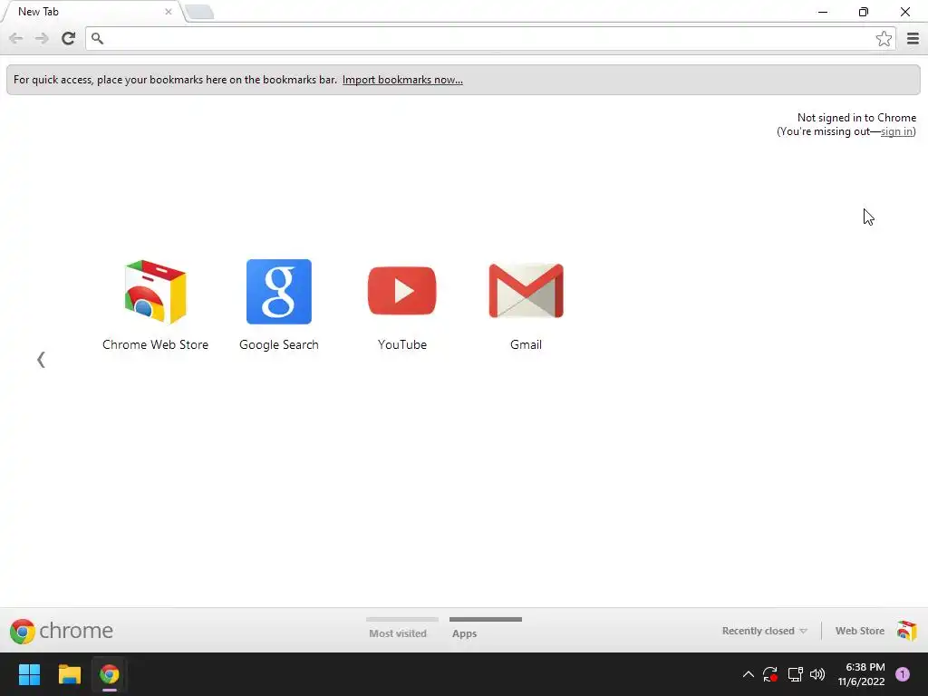Screen dimensions: 928x696
Task: Minimize the Chrome window
Action: pos(823,12)
